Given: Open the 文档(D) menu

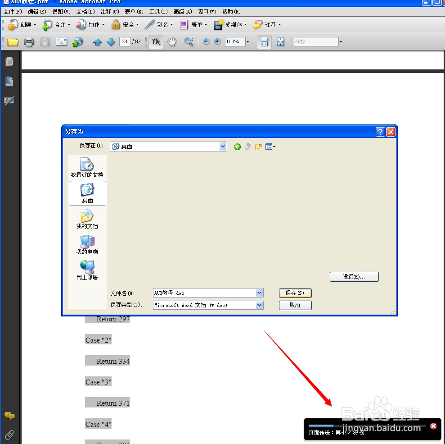Looking at the screenshot, I should [x=85, y=12].
